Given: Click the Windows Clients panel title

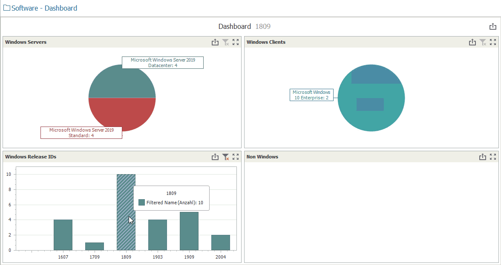Looking at the screenshot, I should (266, 42).
